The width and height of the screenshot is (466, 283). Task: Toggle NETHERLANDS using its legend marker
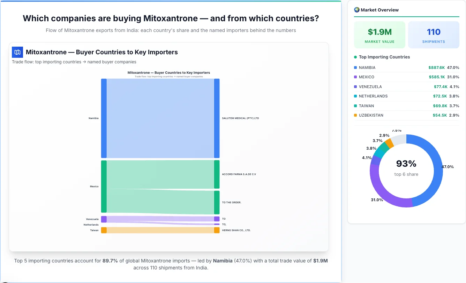pos(356,96)
